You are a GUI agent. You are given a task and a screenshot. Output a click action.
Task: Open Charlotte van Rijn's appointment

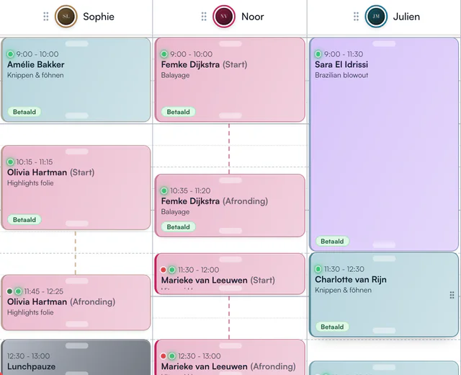[384, 295]
